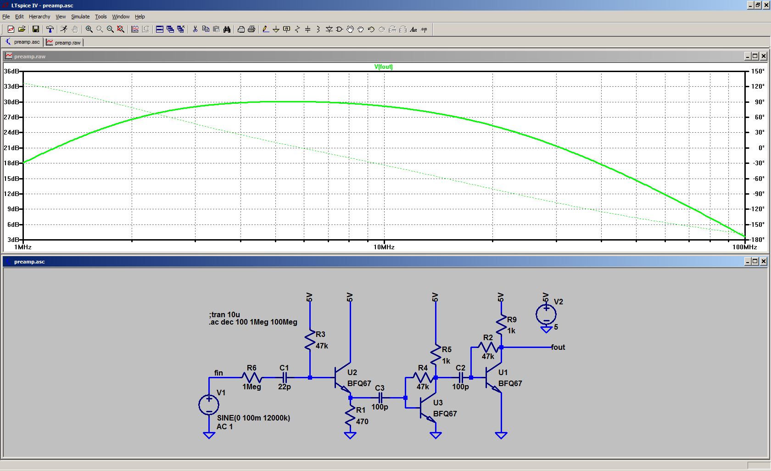Click the ;tran 10u comment text
The width and height of the screenshot is (771, 471).
pyautogui.click(x=224, y=314)
